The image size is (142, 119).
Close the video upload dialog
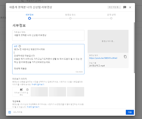click(130, 7)
